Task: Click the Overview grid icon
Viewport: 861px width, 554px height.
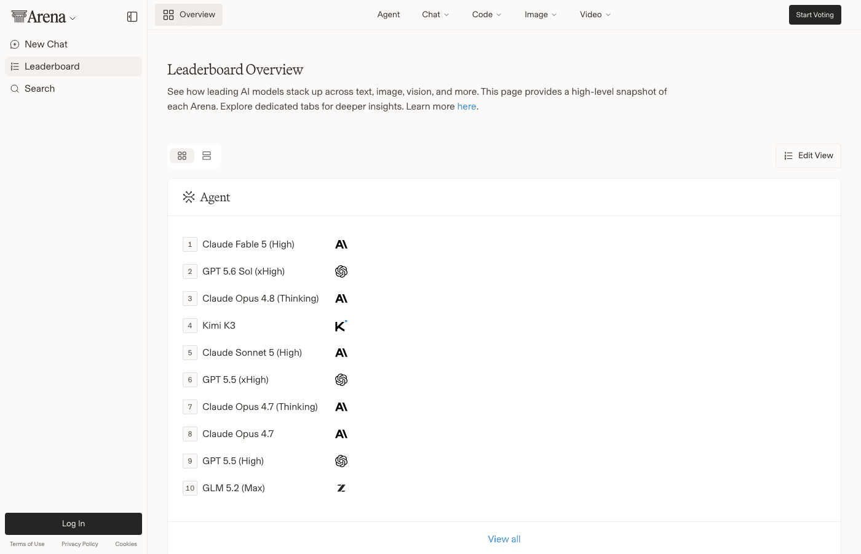Action: click(x=169, y=15)
